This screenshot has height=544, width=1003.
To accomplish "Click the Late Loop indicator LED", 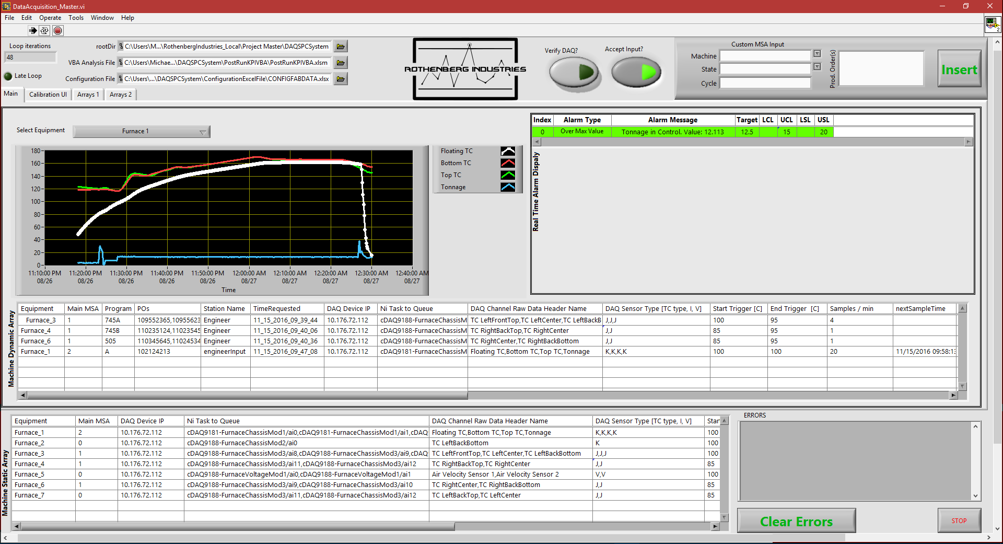I will coord(8,76).
